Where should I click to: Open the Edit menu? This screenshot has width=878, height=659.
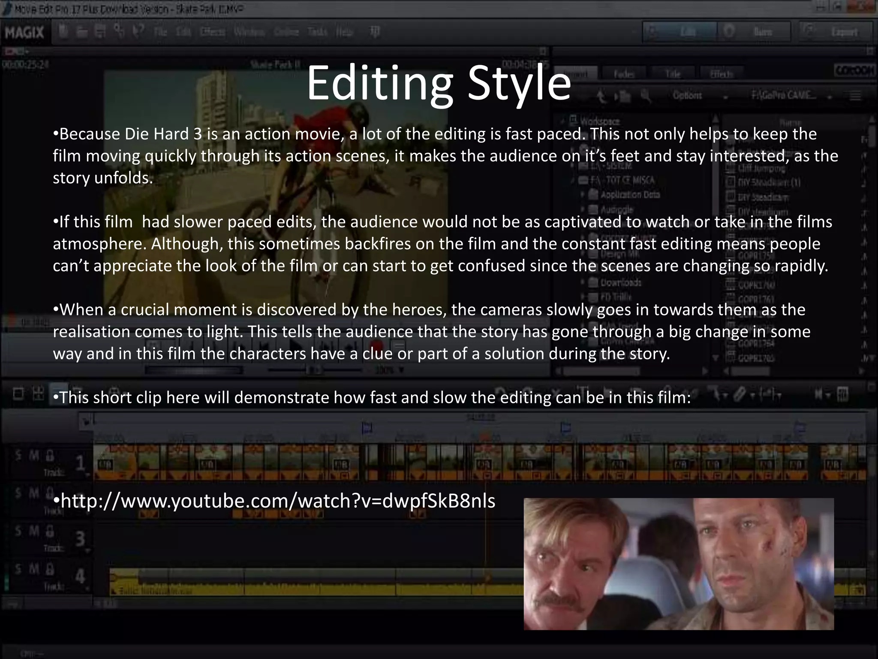[x=183, y=32]
